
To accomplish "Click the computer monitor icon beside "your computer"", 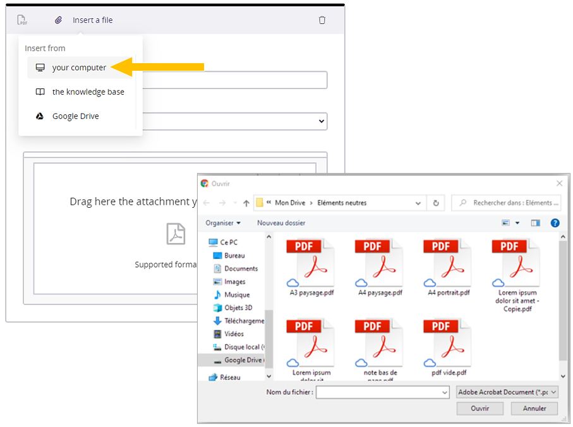I will tap(40, 67).
